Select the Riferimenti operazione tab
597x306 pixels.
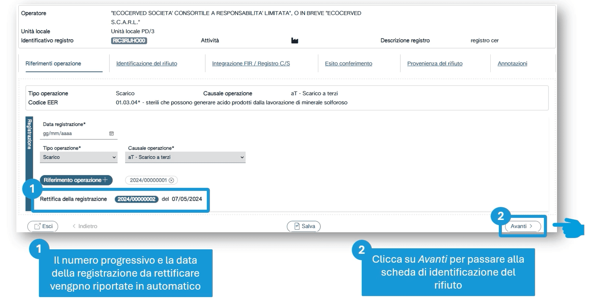pyautogui.click(x=53, y=64)
